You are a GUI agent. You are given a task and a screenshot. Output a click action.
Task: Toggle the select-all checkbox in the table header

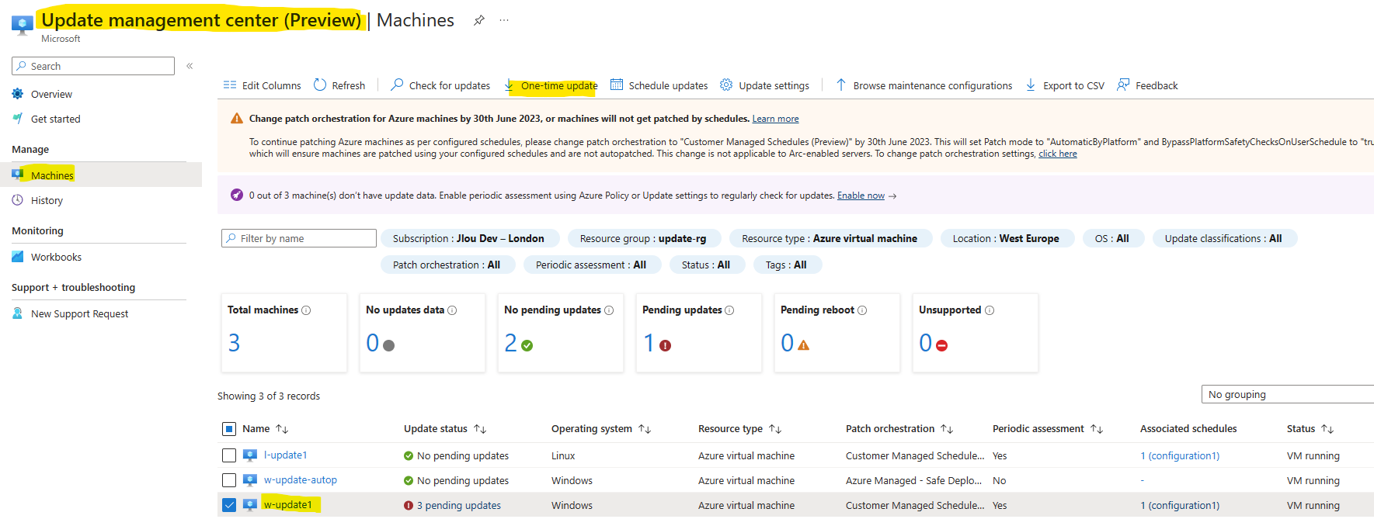(x=229, y=429)
